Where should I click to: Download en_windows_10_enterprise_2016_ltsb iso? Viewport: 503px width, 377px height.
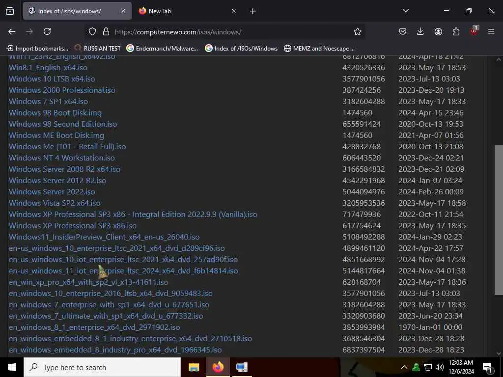[x=111, y=294]
